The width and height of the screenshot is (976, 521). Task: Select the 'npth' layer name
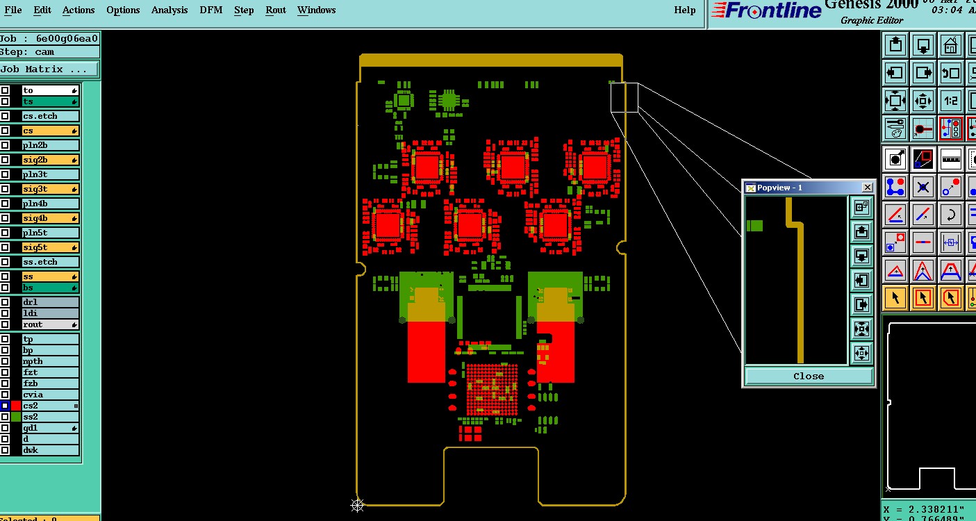click(x=50, y=361)
